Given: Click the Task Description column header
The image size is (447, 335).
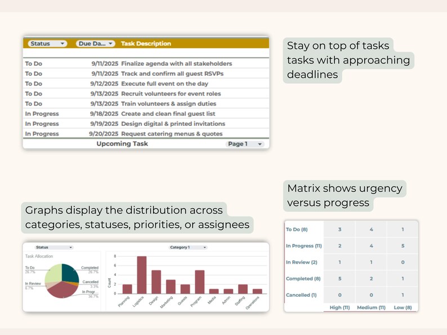Looking at the screenshot, I should coord(146,43).
